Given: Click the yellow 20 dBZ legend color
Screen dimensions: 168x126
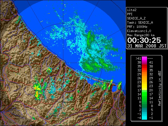Looking at the screenshot, I should click(x=144, y=86).
